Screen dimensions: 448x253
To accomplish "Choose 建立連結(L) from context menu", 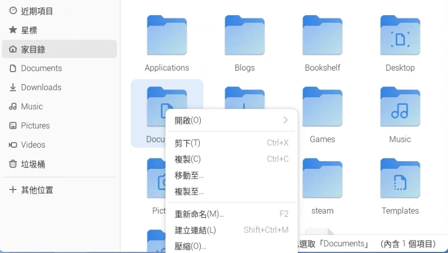I will click(x=231, y=230).
